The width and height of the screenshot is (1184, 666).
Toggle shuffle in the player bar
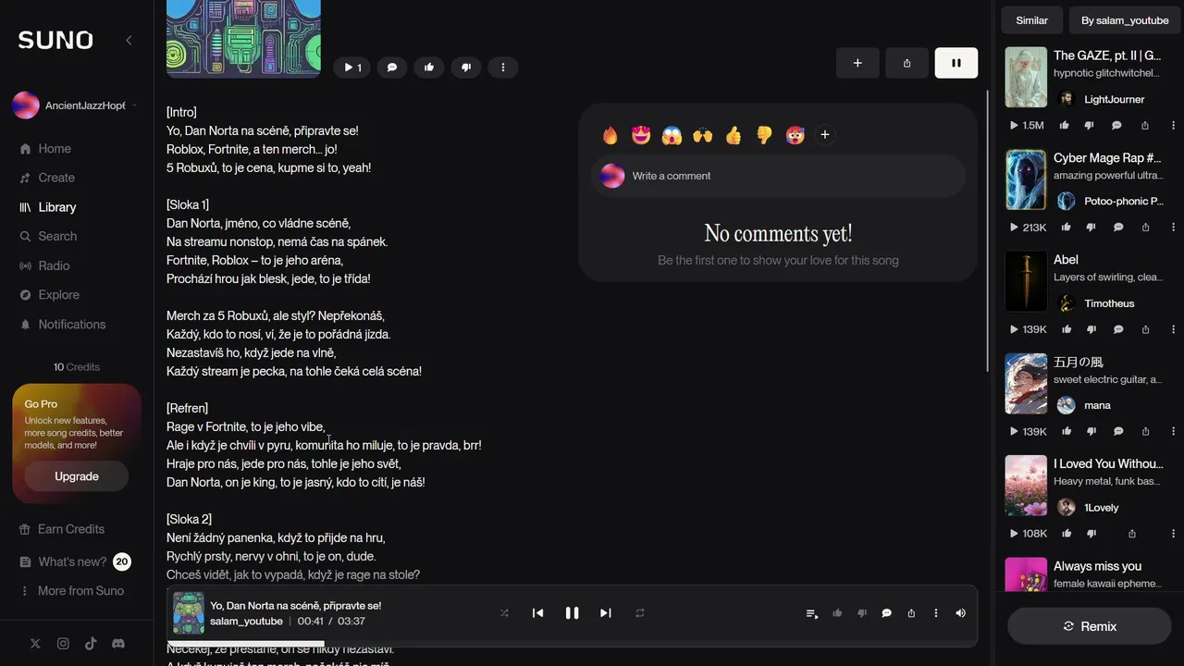504,613
